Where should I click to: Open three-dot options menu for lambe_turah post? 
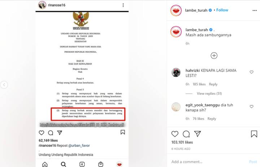255,10
